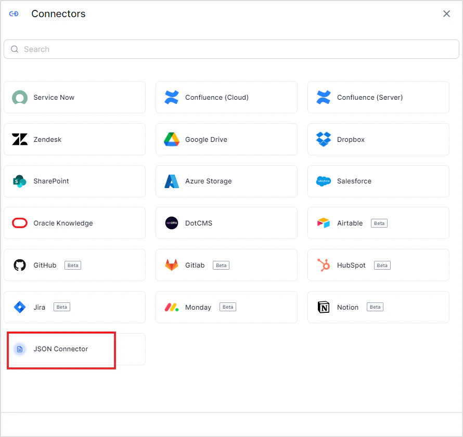Click the JSON Connector document icon
The height and width of the screenshot is (437, 463).
tap(20, 349)
